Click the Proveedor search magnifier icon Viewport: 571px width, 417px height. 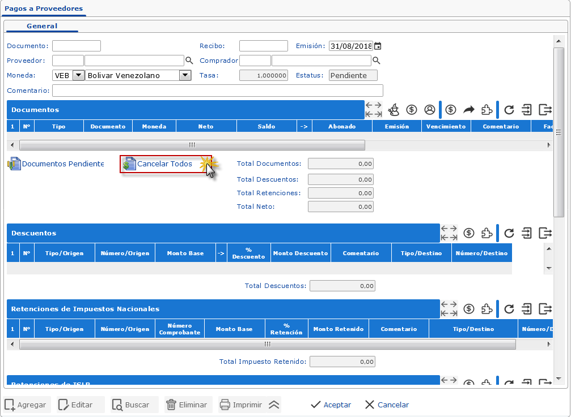[189, 61]
